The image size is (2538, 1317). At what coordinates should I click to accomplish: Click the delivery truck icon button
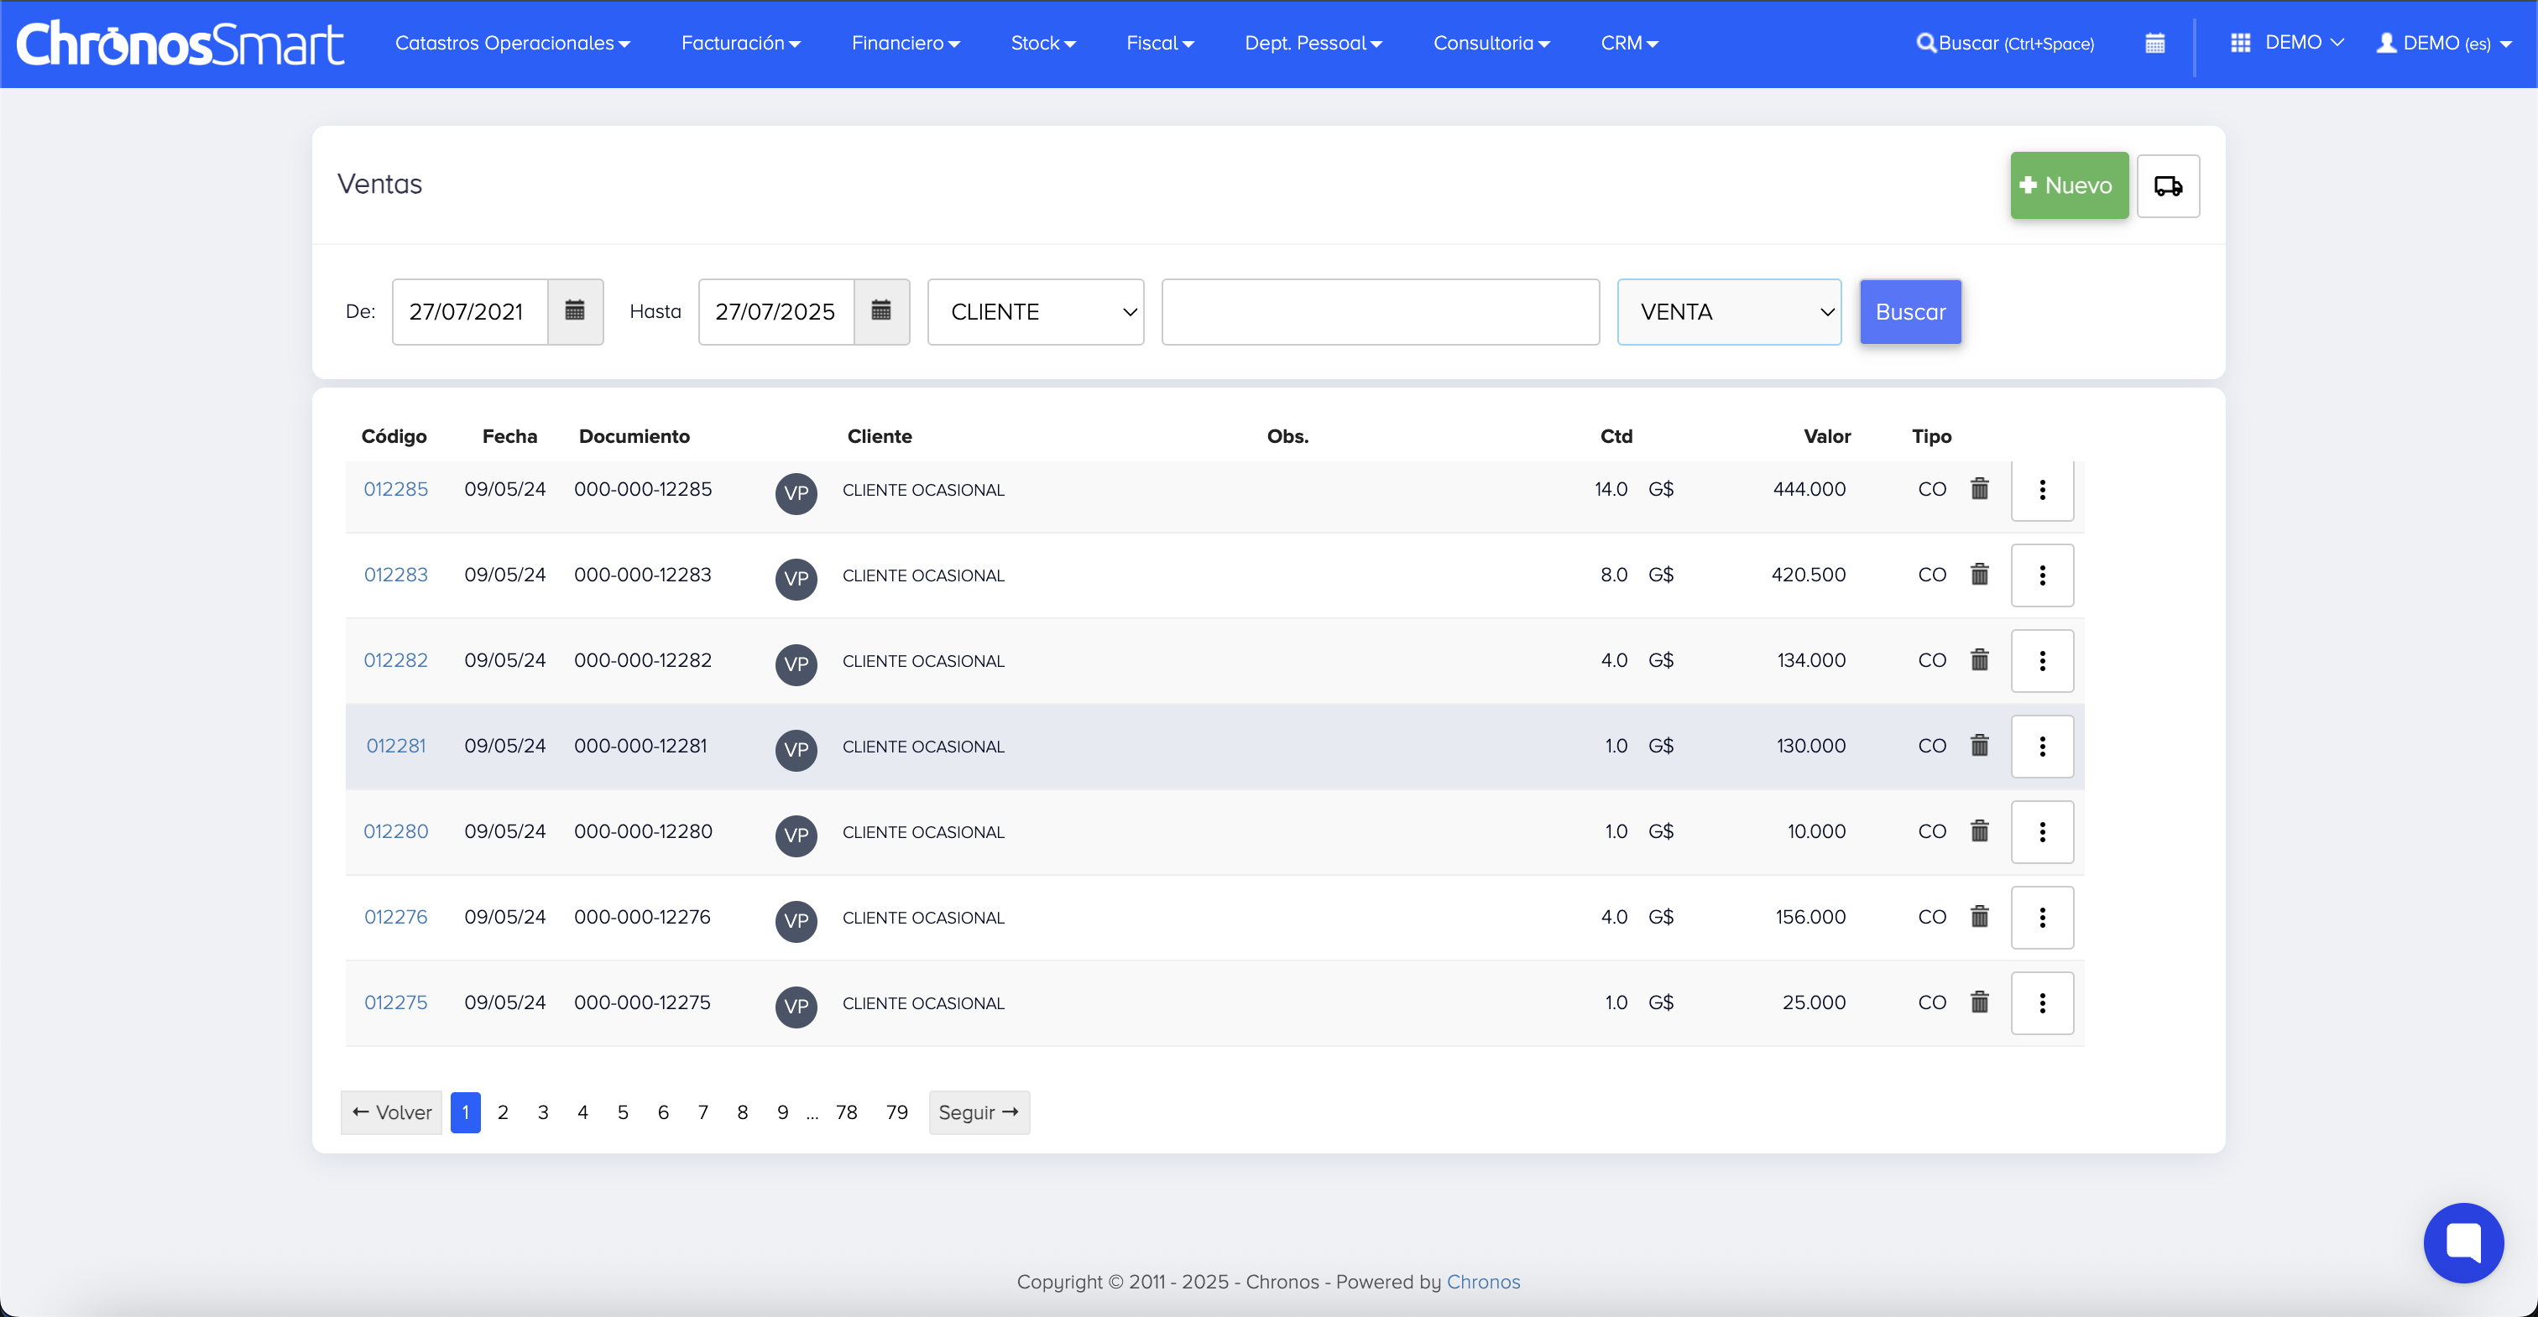tap(2168, 185)
